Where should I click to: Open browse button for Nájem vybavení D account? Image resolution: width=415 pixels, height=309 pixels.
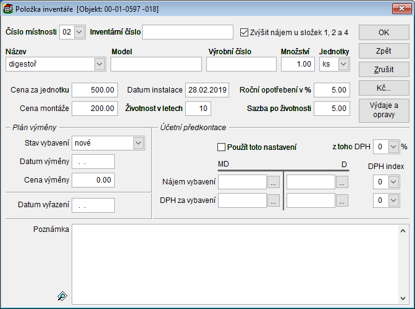(x=342, y=182)
